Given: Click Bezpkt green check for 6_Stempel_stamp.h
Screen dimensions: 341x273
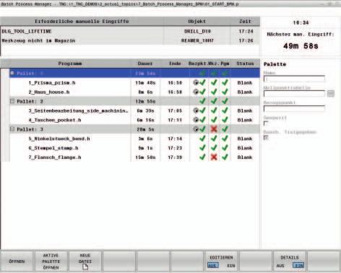Looking at the screenshot, I should 202,148.
